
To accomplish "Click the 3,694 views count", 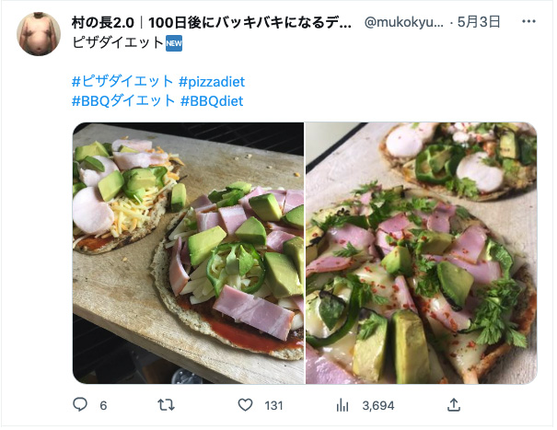I will [x=377, y=405].
